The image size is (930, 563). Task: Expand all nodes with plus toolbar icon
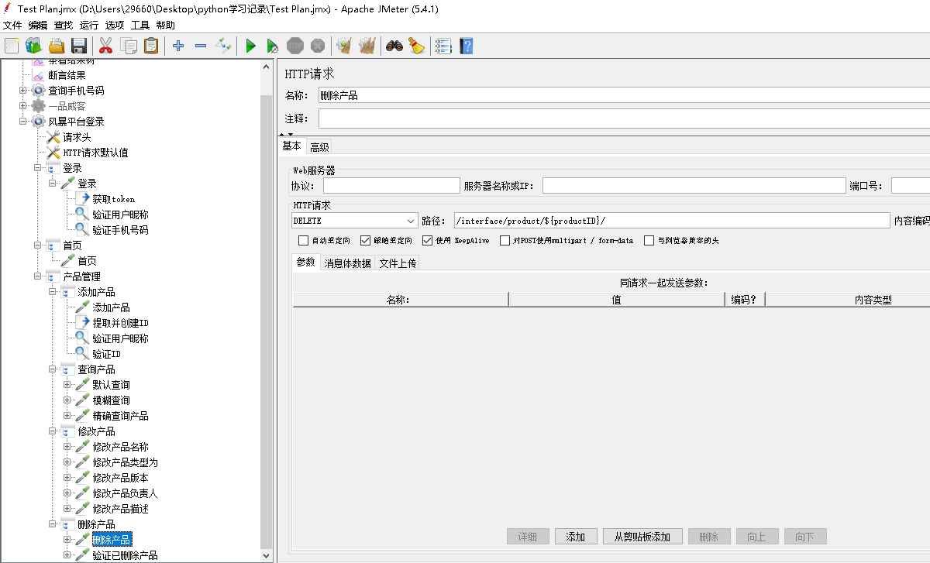[x=178, y=46]
